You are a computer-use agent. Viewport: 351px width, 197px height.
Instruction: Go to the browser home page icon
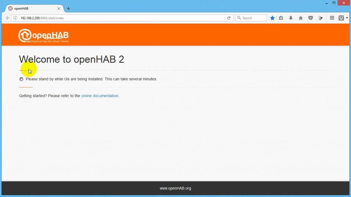[301, 18]
